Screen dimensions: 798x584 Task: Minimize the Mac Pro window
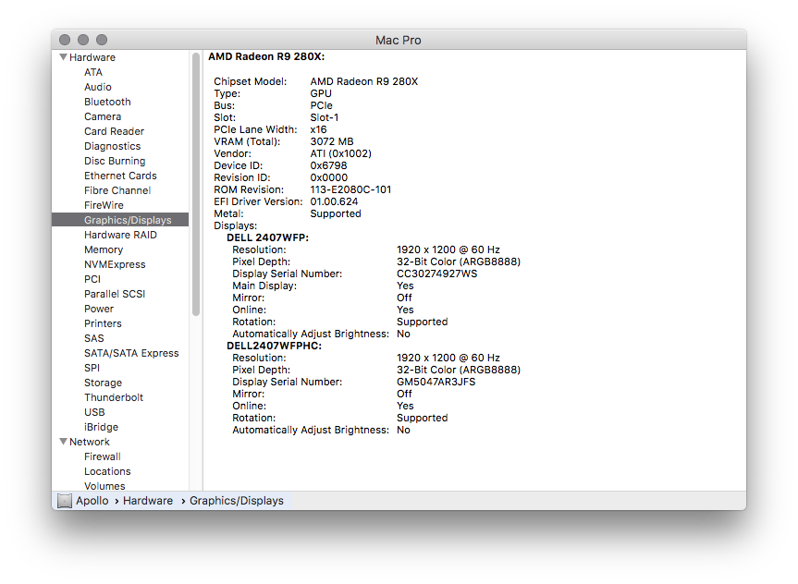click(x=83, y=40)
